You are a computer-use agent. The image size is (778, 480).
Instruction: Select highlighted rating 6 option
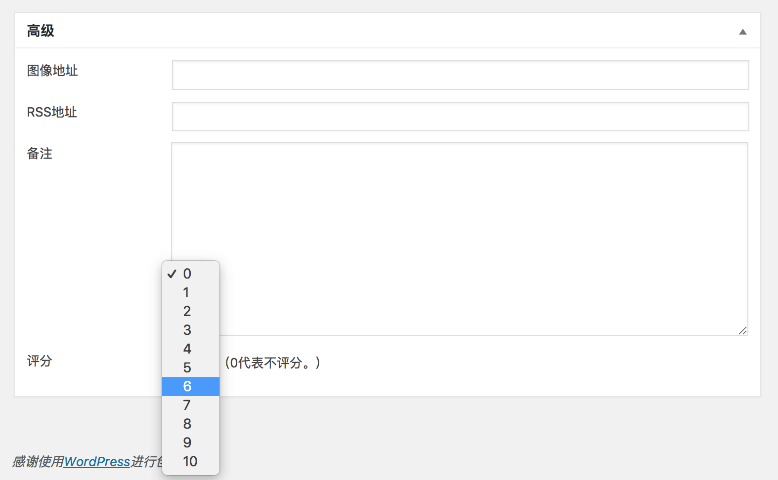(x=191, y=386)
